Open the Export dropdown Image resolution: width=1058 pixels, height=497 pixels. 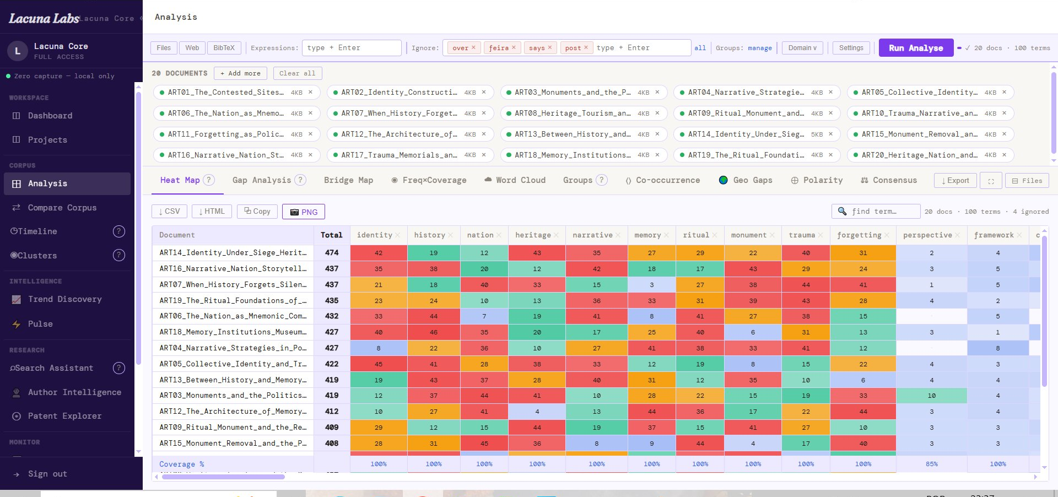click(x=955, y=181)
